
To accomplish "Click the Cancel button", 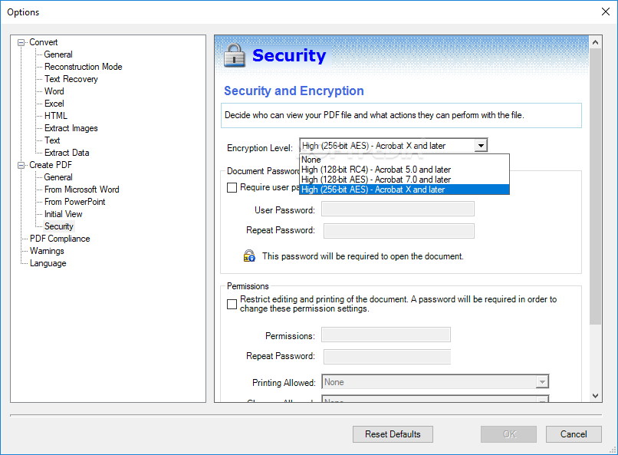I will [x=574, y=434].
